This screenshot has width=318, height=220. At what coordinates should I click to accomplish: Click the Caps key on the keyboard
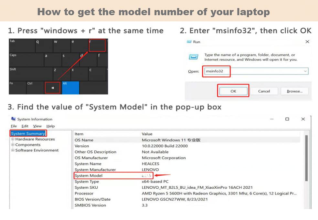pos(26,60)
